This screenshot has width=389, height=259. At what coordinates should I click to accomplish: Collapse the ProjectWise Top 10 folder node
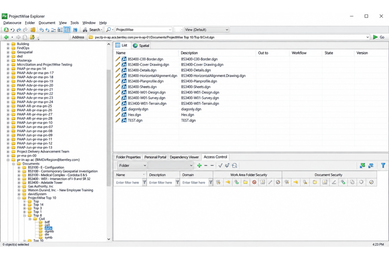(x=19, y=198)
